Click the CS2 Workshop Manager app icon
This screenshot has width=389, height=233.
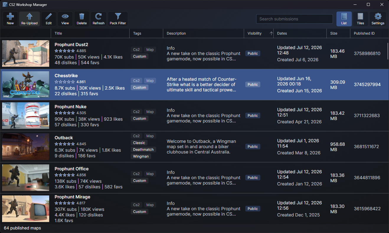pyautogui.click(x=5, y=4)
